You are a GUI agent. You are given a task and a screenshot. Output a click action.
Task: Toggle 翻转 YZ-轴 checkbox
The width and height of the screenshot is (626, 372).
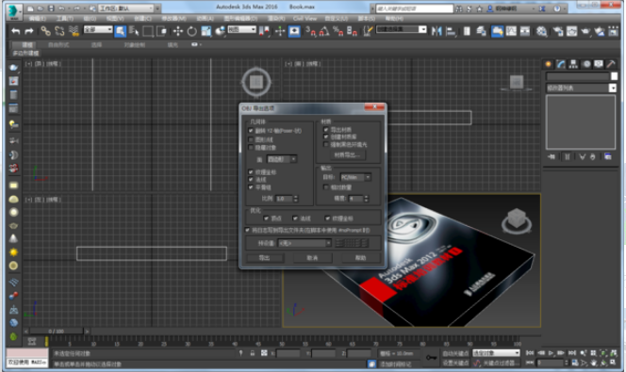pyautogui.click(x=251, y=130)
